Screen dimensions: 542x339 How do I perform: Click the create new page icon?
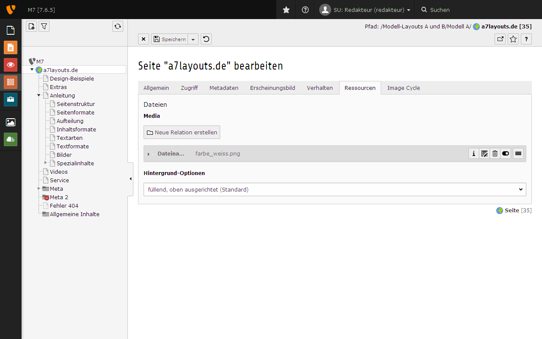pyautogui.click(x=31, y=26)
